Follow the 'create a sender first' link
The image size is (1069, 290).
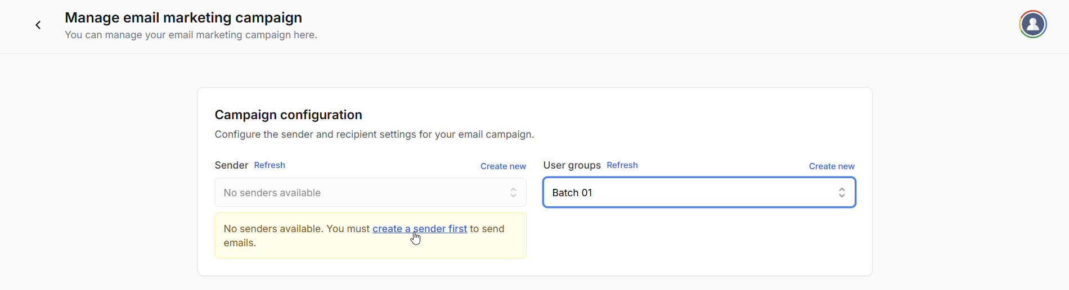419,229
